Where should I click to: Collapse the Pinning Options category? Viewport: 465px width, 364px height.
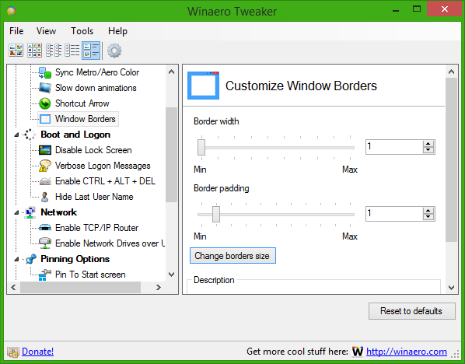coord(16,260)
